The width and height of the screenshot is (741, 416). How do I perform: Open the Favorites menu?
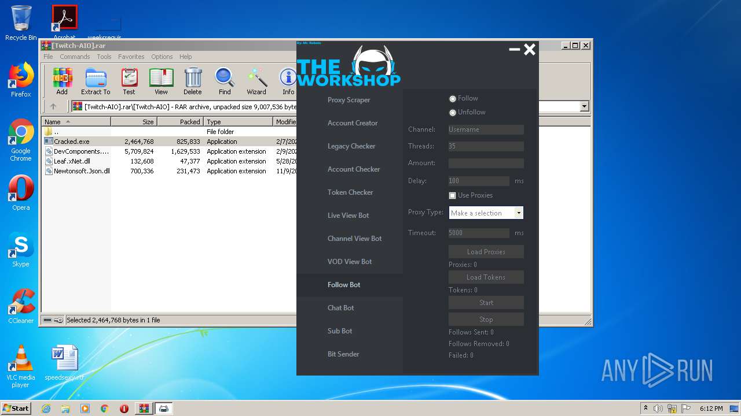131,57
